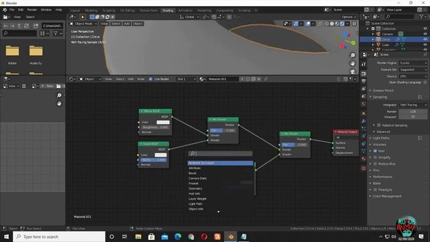This screenshot has height=242, width=430.
Task: Select Fresnel in the node search list
Action: tap(220, 184)
